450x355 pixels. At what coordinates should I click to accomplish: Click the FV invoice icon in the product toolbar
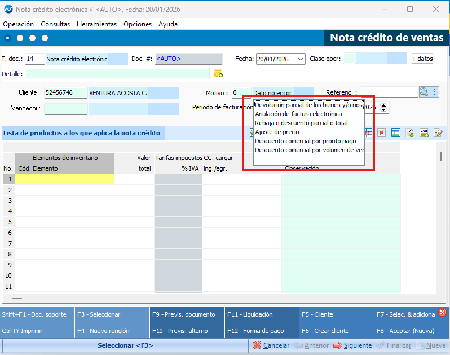pos(410,133)
